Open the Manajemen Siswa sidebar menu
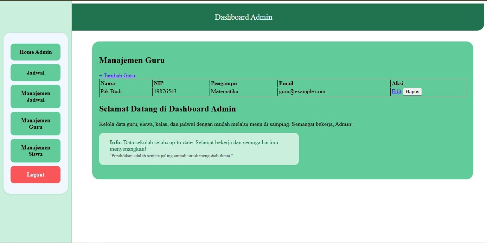 (x=35, y=151)
